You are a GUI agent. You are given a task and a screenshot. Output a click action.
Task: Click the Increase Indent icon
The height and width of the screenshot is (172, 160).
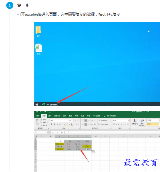tap(95, 124)
